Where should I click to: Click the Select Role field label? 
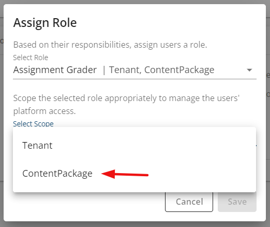31,58
